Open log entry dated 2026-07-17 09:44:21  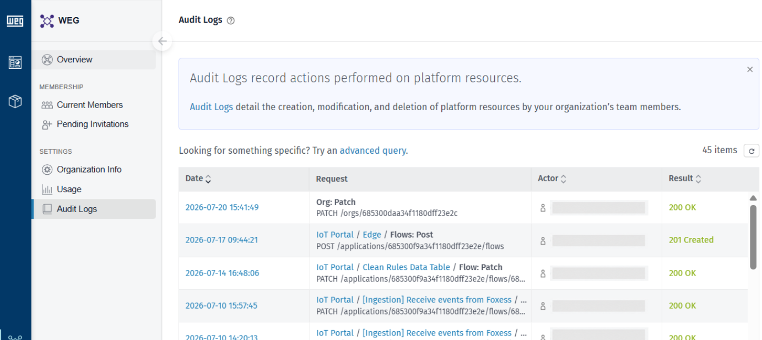coord(221,240)
